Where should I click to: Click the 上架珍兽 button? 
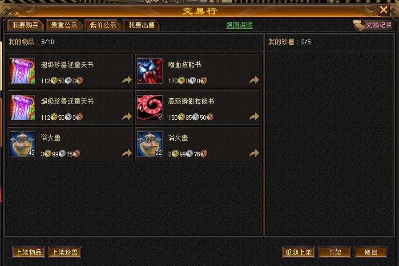(64, 252)
